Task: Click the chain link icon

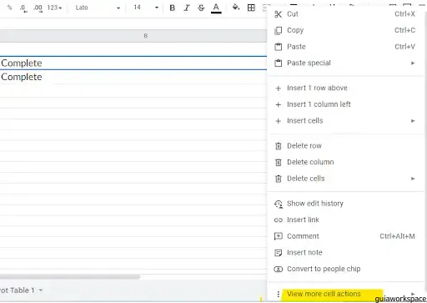Action: (x=279, y=220)
